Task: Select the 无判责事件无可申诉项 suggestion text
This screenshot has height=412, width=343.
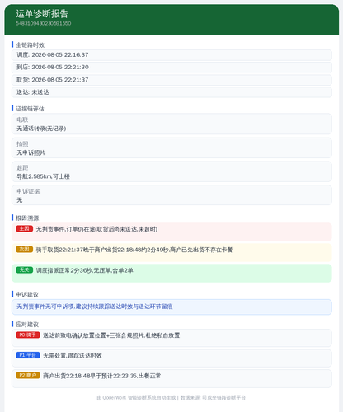Action: click(x=95, y=307)
